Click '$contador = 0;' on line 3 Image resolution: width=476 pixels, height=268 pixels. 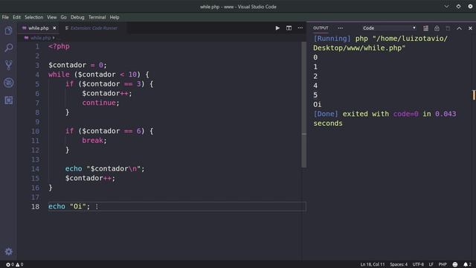(x=77, y=66)
